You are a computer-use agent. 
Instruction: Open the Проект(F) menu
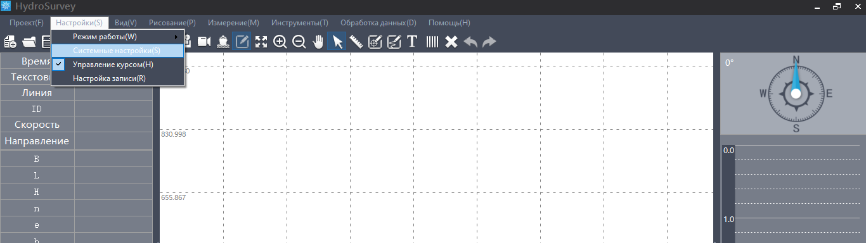pos(27,22)
